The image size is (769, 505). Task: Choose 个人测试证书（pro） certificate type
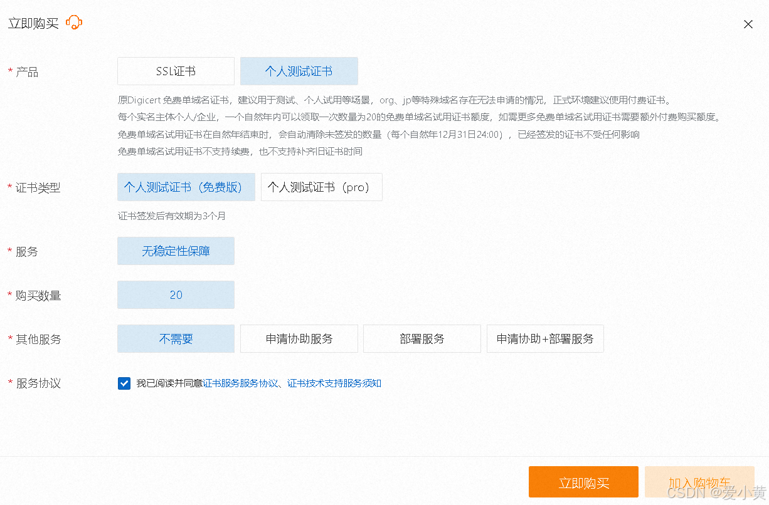[322, 187]
